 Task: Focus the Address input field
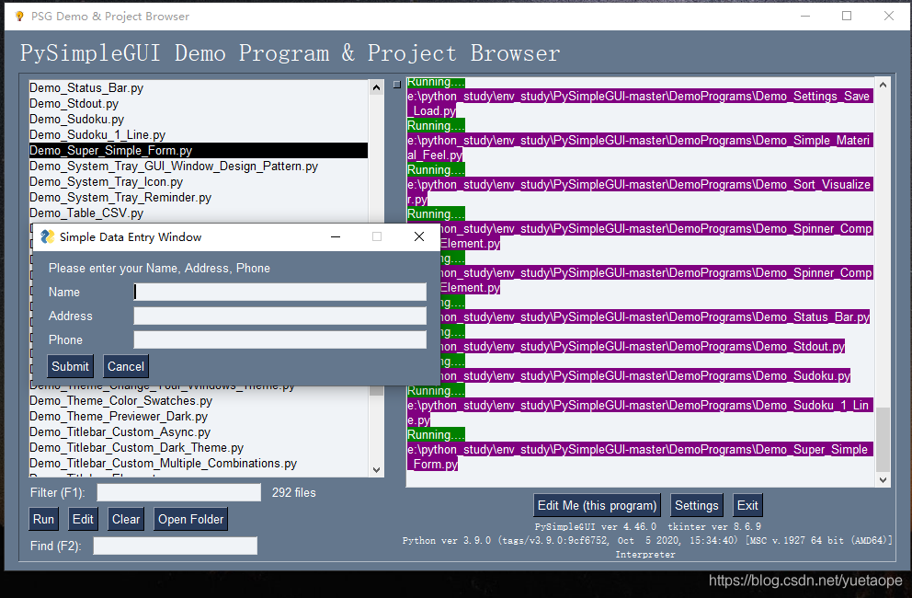click(x=279, y=316)
